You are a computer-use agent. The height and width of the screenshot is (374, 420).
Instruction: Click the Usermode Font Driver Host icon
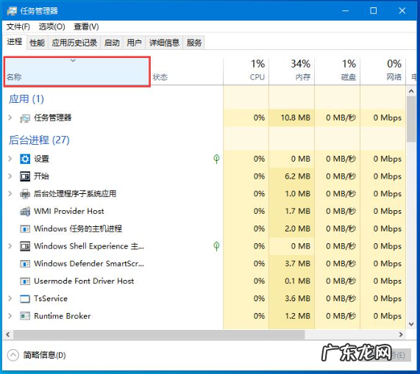point(25,281)
